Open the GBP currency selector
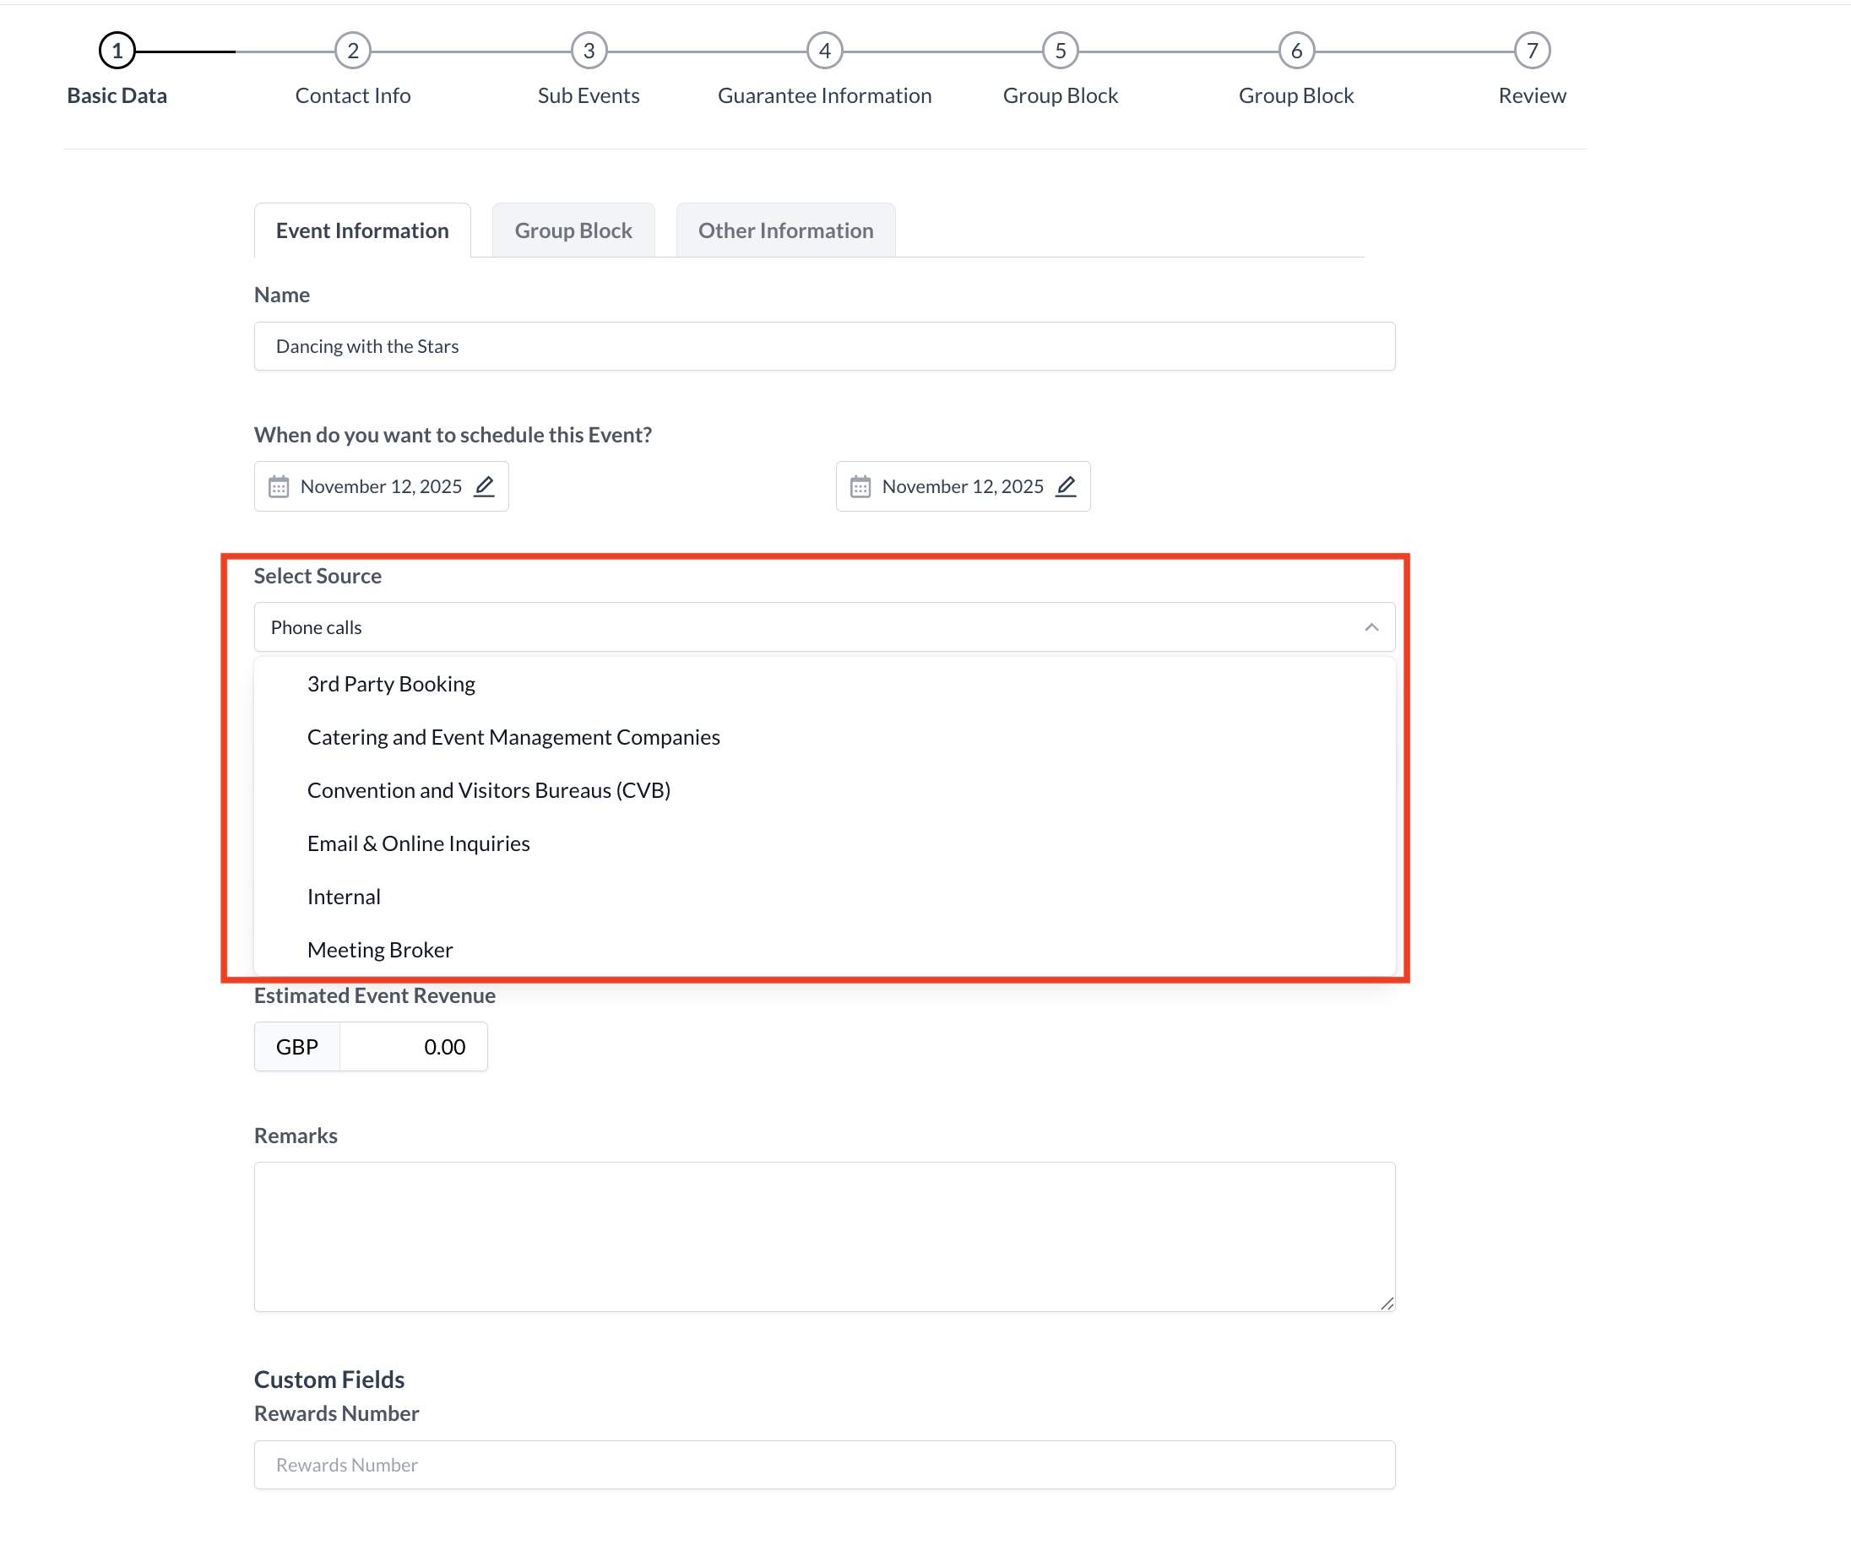 coord(295,1046)
